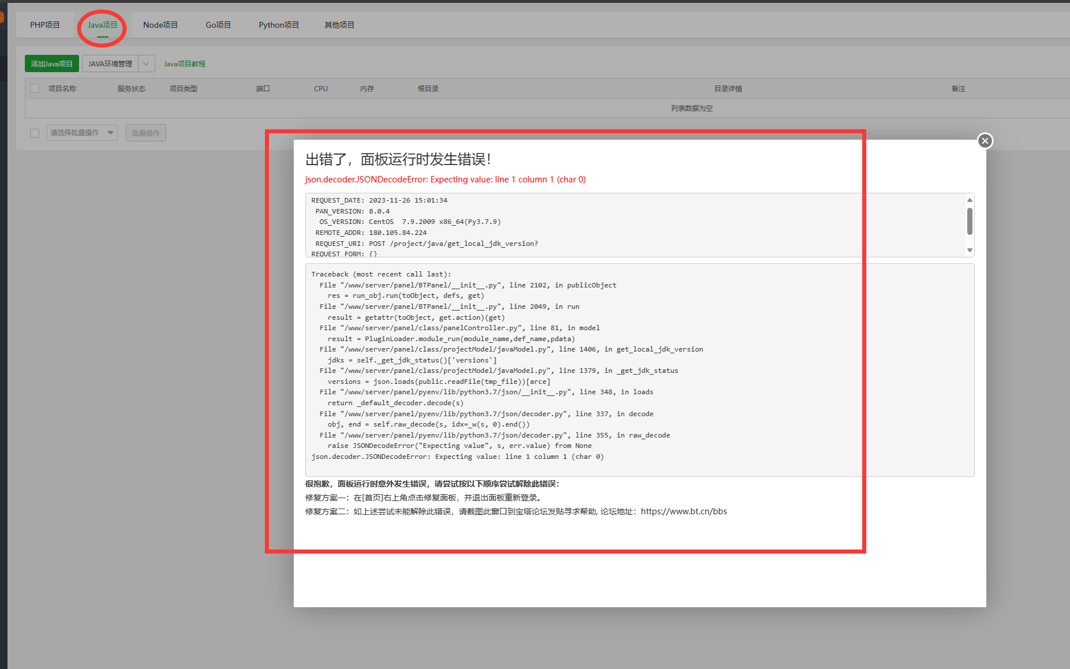
Task: Click the request info scrollbar thumb
Action: (x=970, y=221)
